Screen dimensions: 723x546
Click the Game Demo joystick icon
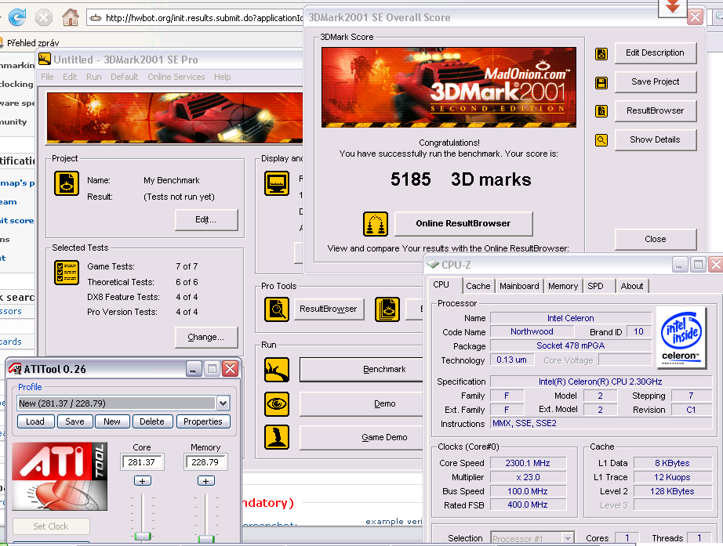277,437
